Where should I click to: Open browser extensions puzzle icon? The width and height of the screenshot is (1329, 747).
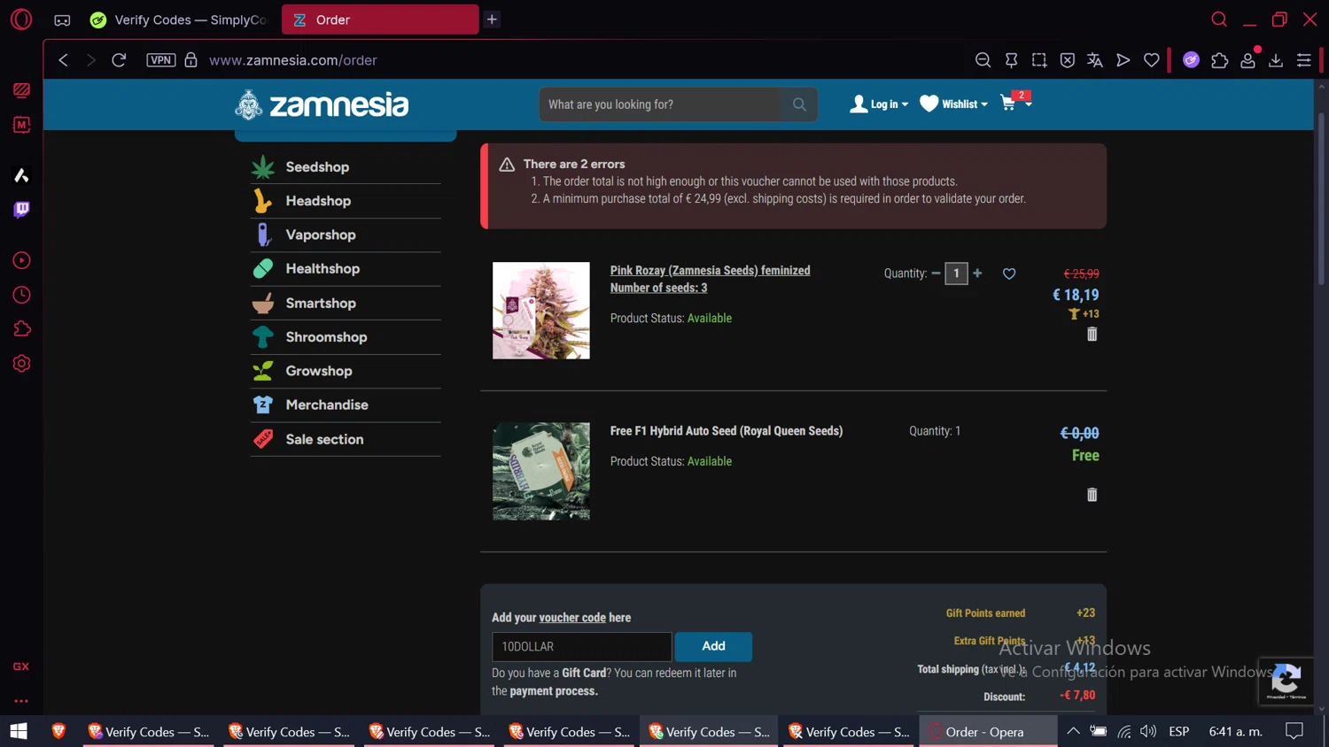(x=1219, y=60)
